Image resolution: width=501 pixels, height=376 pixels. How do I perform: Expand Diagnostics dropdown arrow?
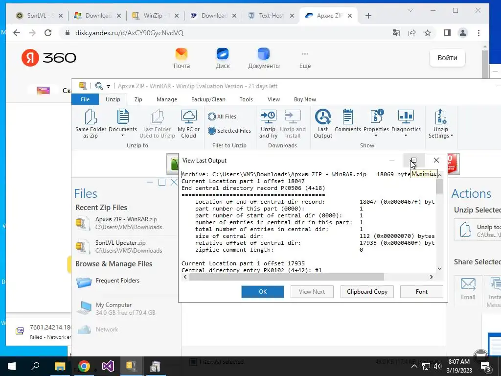click(x=406, y=136)
